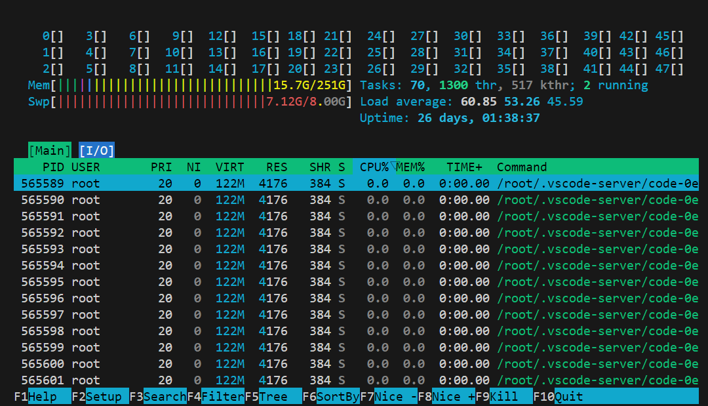Sort by the MEM% column header
Image resolution: width=708 pixels, height=406 pixels.
[410, 167]
